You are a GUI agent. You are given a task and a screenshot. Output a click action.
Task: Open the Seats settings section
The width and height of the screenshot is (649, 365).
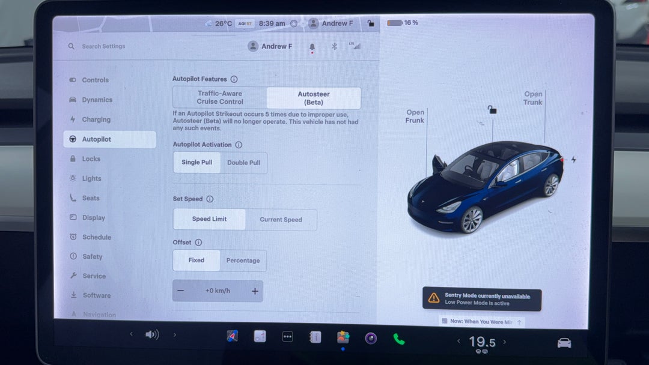coord(91,198)
